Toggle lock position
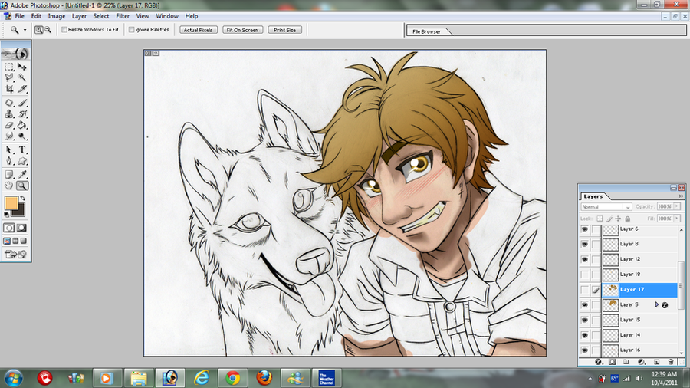 [x=618, y=219]
